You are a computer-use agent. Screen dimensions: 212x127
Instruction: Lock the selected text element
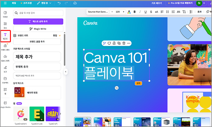click(114, 43)
